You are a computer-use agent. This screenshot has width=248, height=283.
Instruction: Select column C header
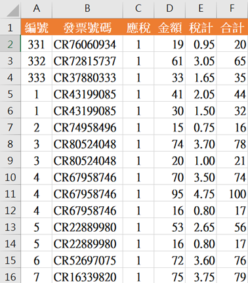138,9
